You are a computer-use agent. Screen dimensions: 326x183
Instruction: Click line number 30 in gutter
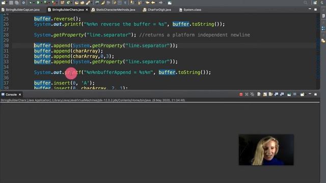(6, 45)
